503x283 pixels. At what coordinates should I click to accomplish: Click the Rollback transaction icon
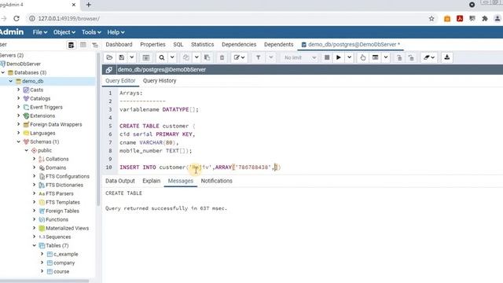click(411, 57)
